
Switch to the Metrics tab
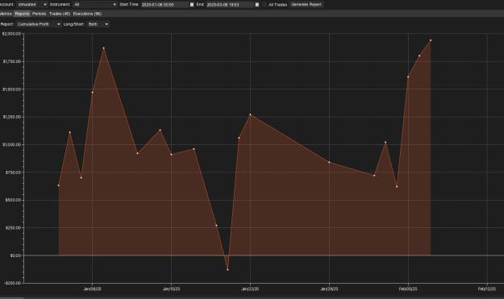[6, 14]
